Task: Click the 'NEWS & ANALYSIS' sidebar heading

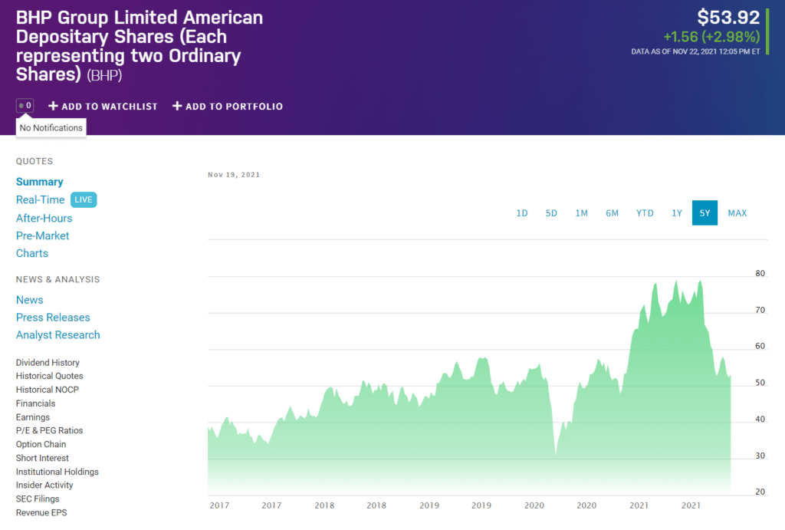Action: [x=58, y=279]
